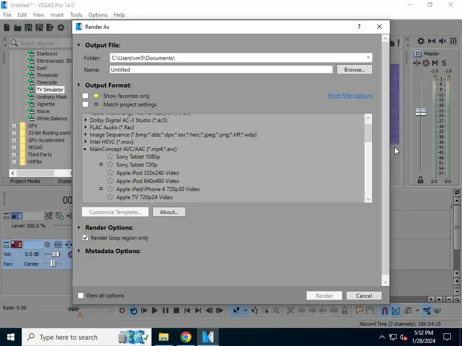Open the Tools menu
462x346 pixels.
click(76, 15)
